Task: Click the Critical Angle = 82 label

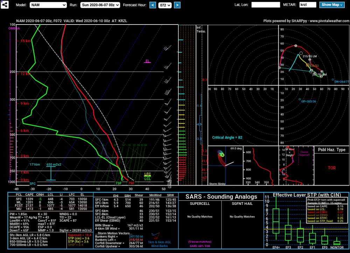Action: 227,138
